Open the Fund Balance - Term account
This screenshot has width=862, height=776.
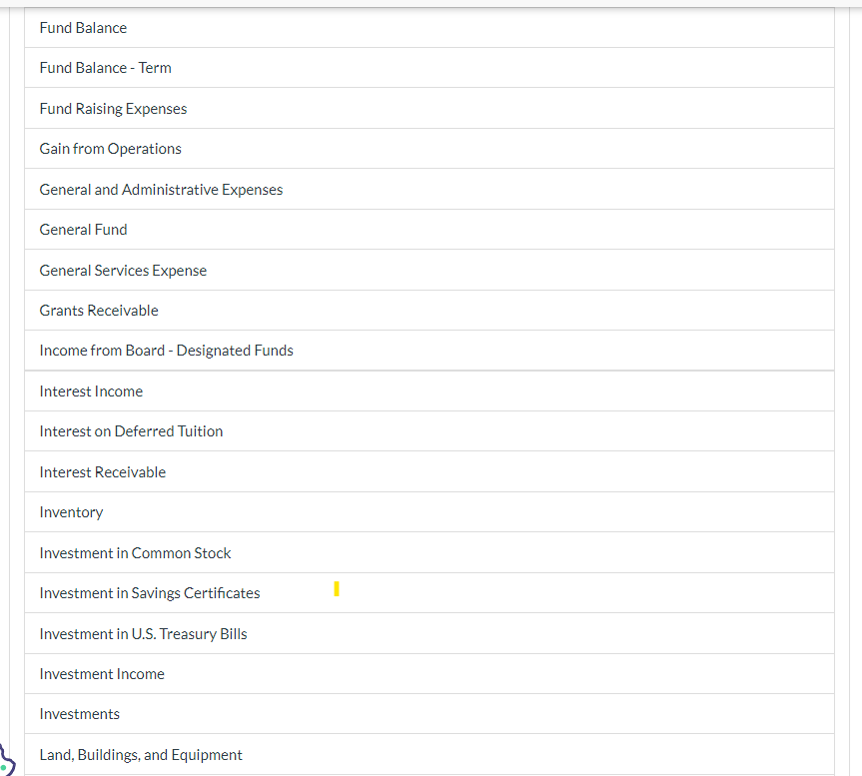click(105, 67)
